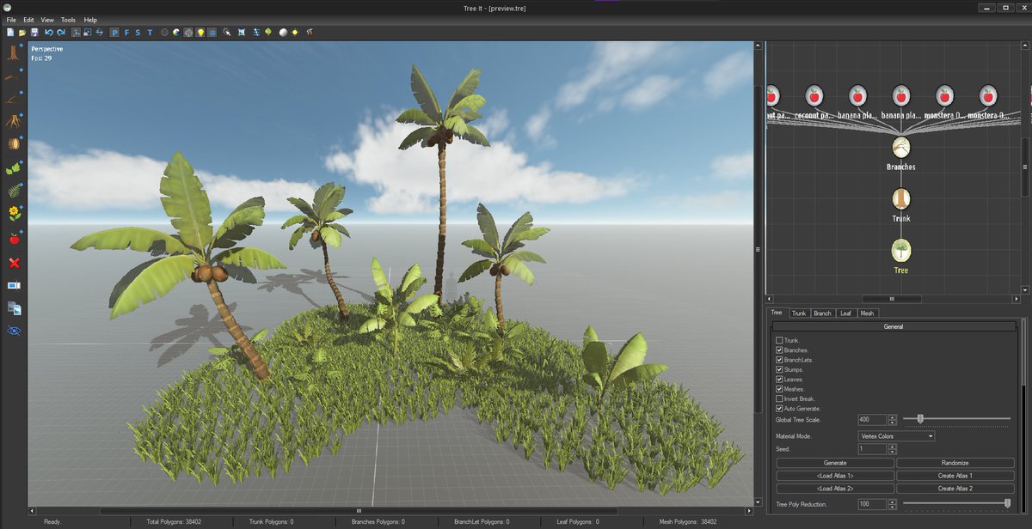The image size is (1032, 529).
Task: Click the grey sphere icon in toolbar
Action: click(x=283, y=33)
